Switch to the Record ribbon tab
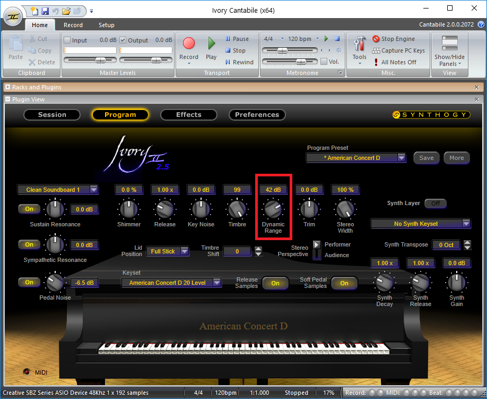Screen dimensions: 487x399 click(x=73, y=25)
